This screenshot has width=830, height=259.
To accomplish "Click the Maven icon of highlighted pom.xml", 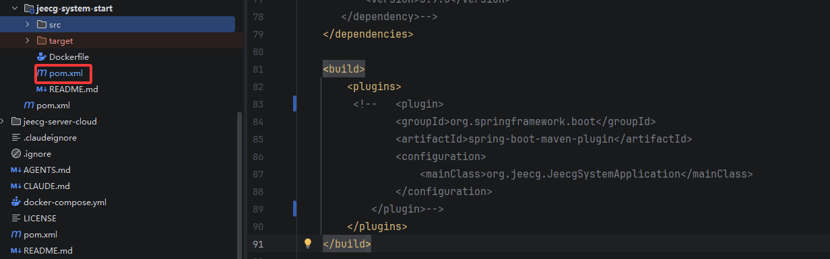I will [x=42, y=73].
